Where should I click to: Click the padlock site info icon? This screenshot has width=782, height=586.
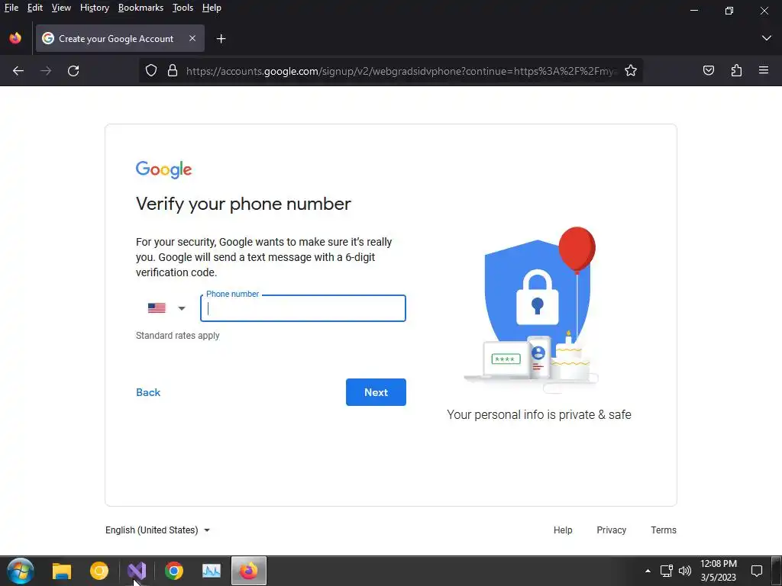click(173, 71)
